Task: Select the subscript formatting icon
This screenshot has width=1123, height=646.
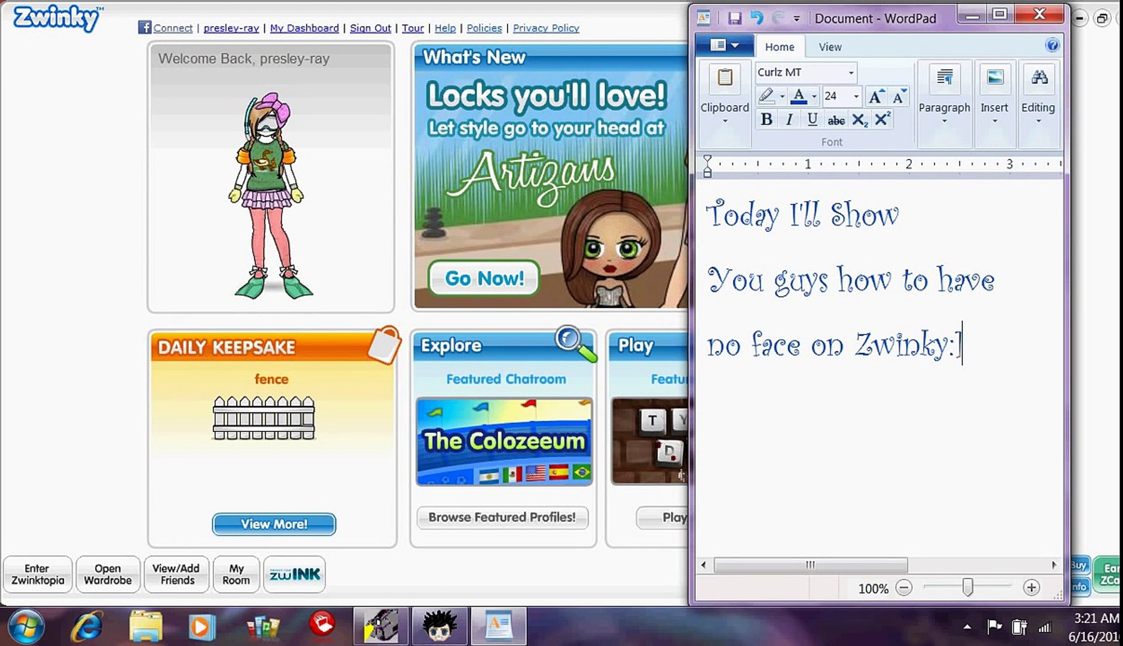Action: [859, 120]
